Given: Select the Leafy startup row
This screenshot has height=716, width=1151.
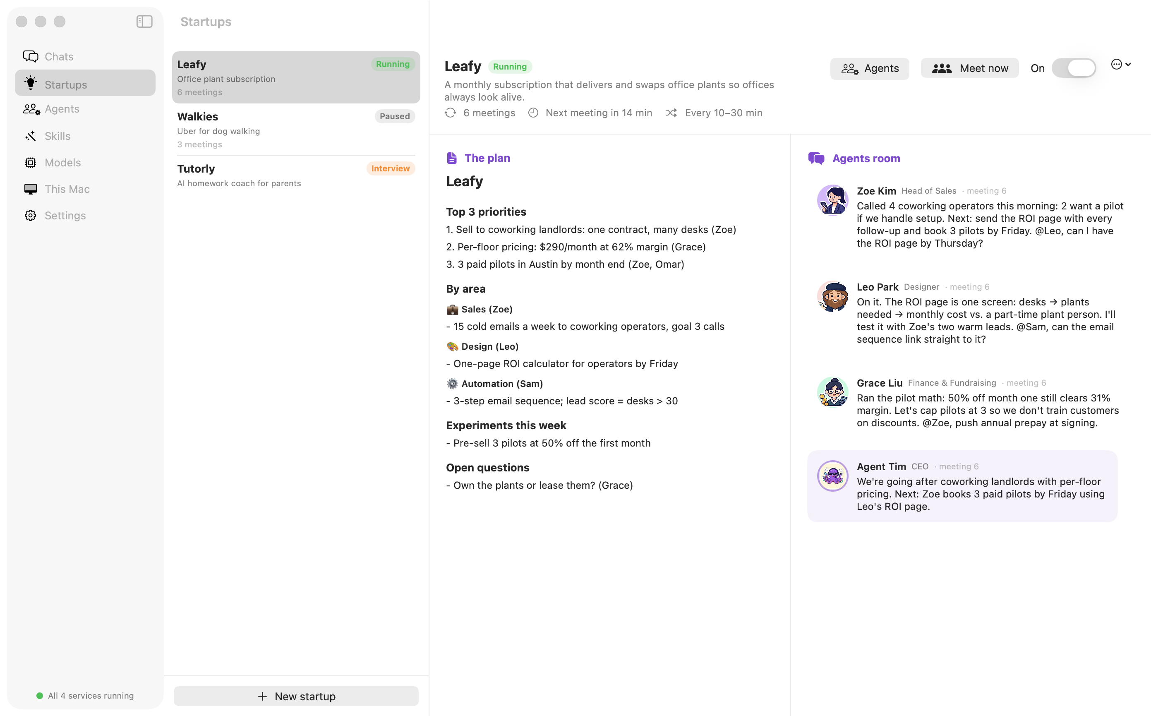Looking at the screenshot, I should click(296, 77).
